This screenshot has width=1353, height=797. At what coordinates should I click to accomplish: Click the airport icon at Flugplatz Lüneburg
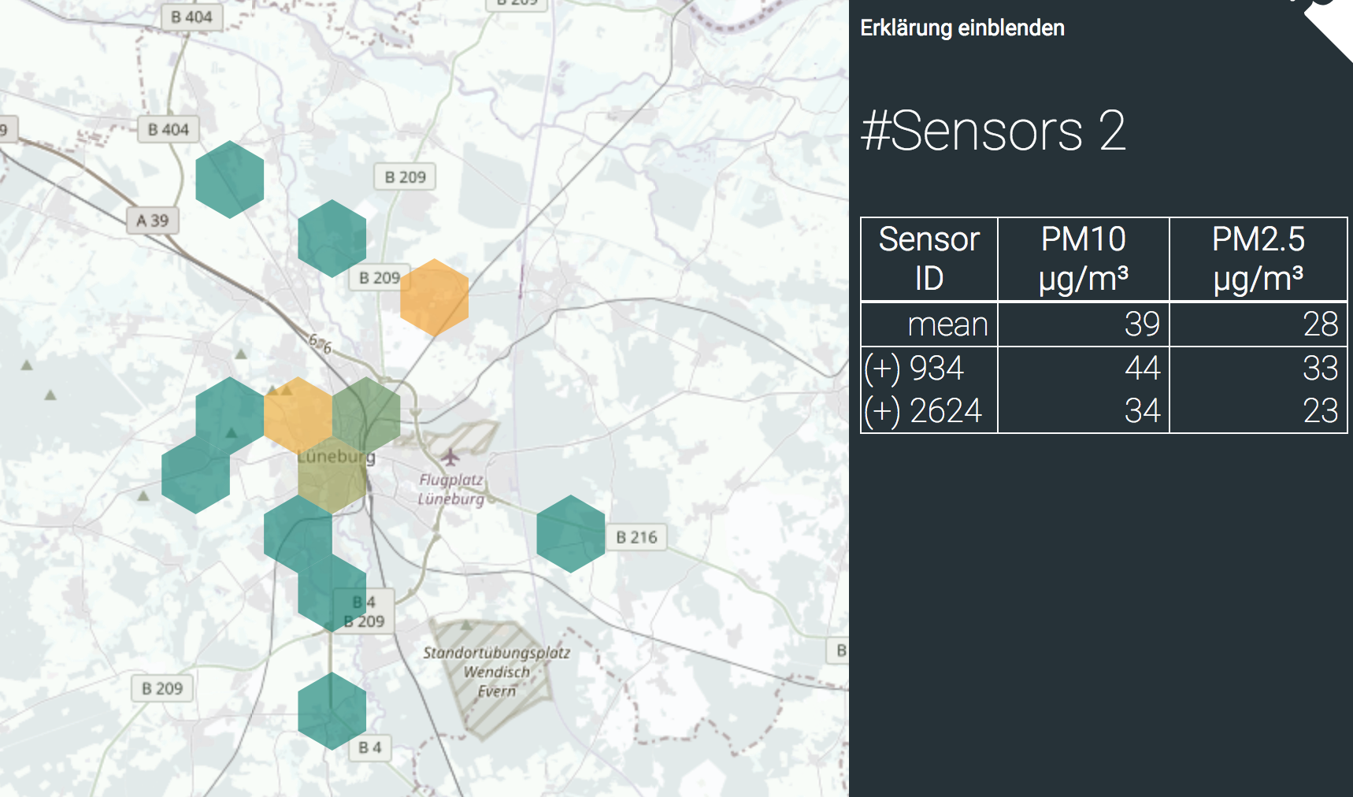pos(450,456)
